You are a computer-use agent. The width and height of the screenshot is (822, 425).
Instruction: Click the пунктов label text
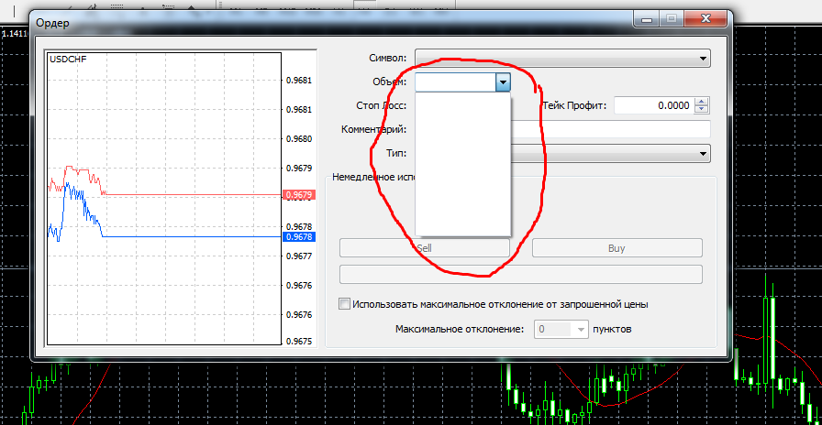[x=612, y=330]
